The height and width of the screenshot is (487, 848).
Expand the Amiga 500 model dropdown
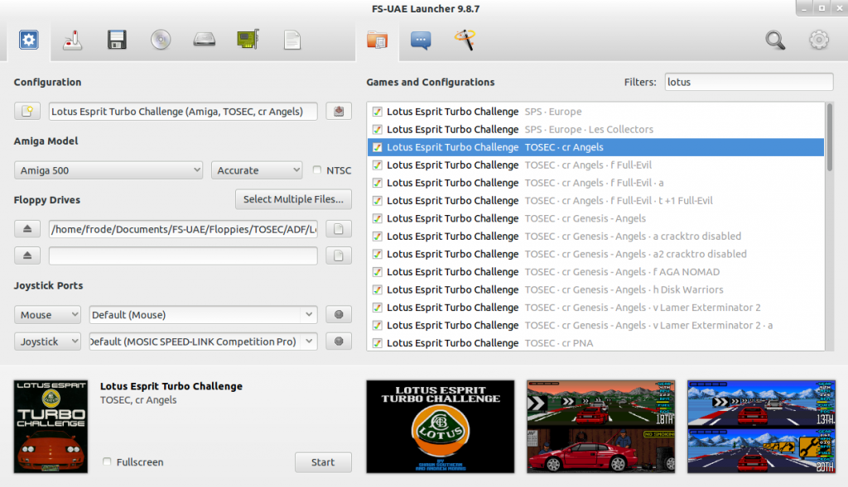pyautogui.click(x=108, y=170)
